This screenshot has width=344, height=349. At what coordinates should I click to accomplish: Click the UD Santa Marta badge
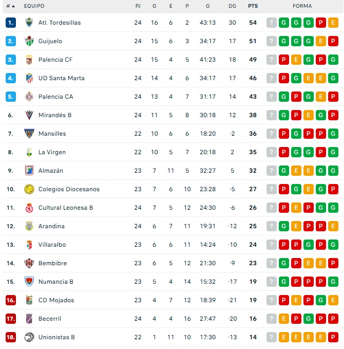click(x=29, y=78)
